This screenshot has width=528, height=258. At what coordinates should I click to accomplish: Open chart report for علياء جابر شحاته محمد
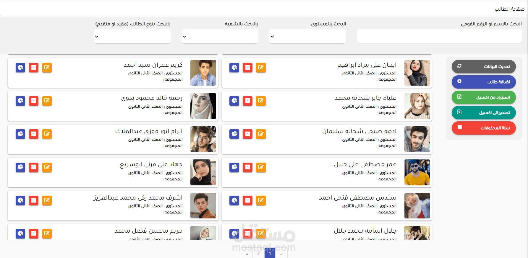(234, 101)
